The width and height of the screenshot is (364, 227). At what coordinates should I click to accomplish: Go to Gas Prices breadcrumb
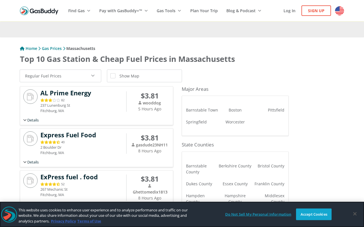click(52, 49)
